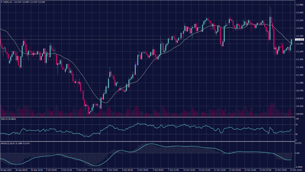Image resolution: width=305 pixels, height=172 pixels.
Task: Click the 29 Sep 2022 time label
Action: pyautogui.click(x=7, y=170)
